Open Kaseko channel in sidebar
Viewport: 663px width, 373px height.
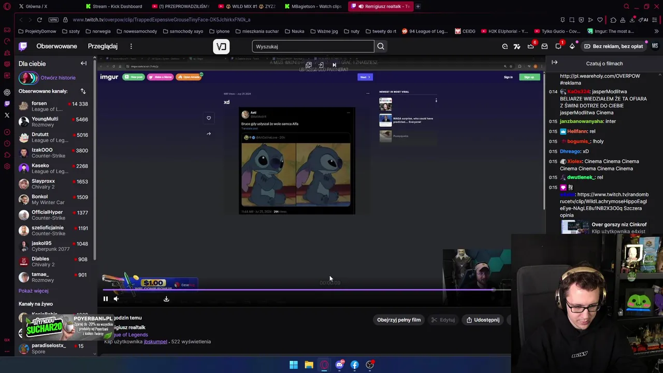54,168
